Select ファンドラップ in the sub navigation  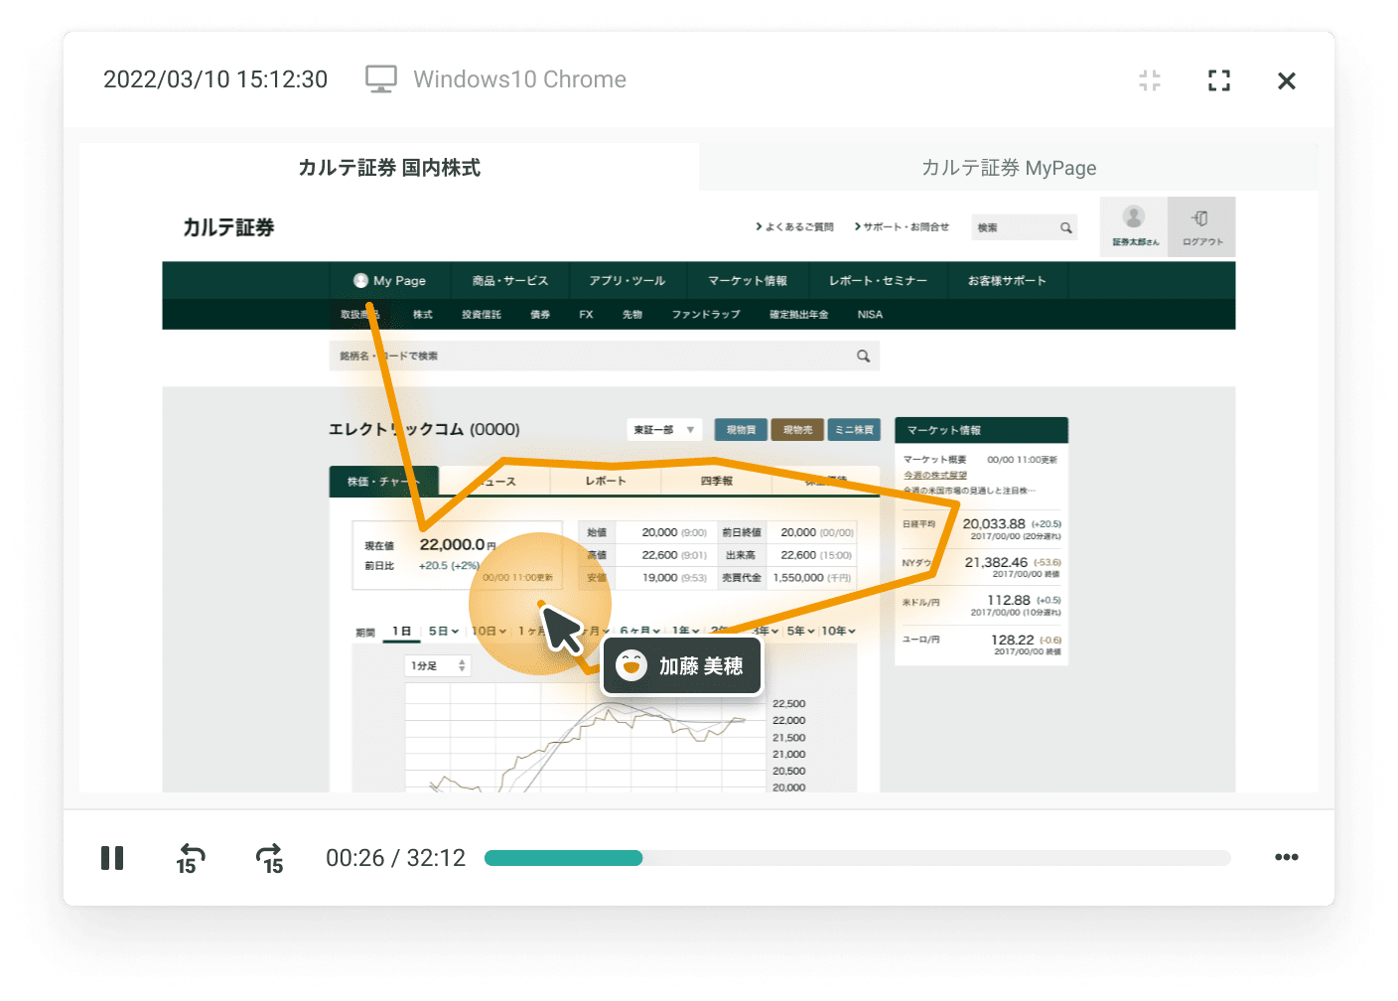[706, 315]
